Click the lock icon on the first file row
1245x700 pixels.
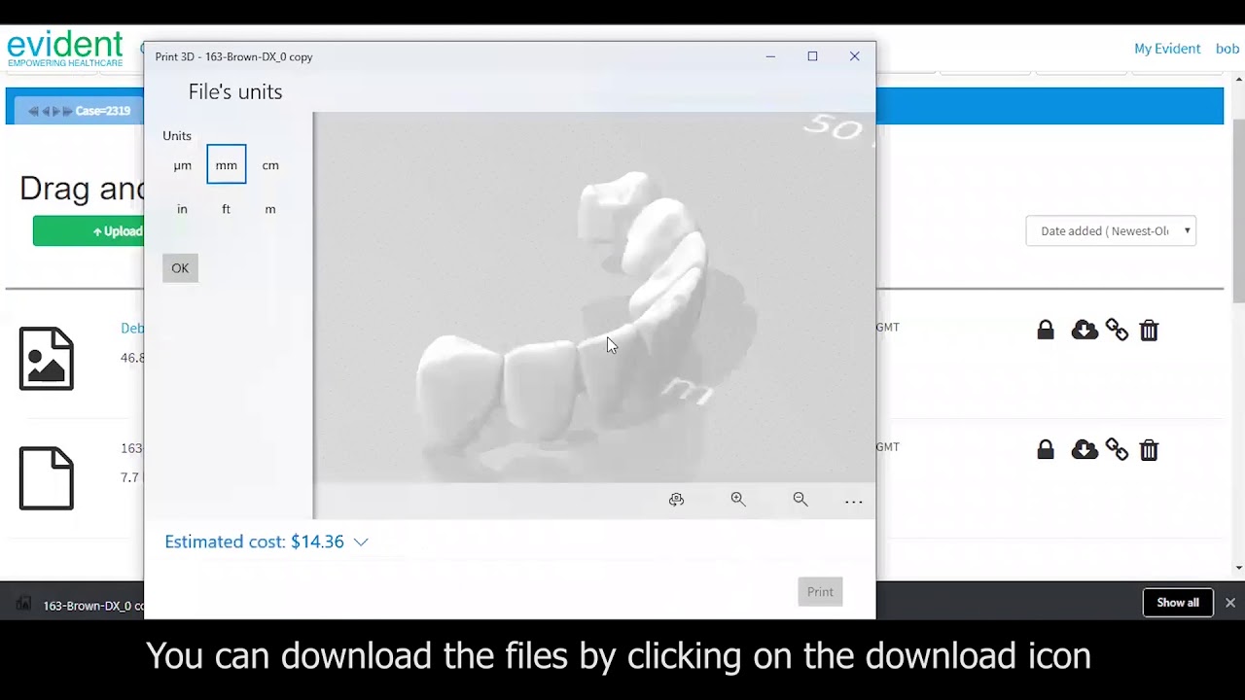(1046, 331)
